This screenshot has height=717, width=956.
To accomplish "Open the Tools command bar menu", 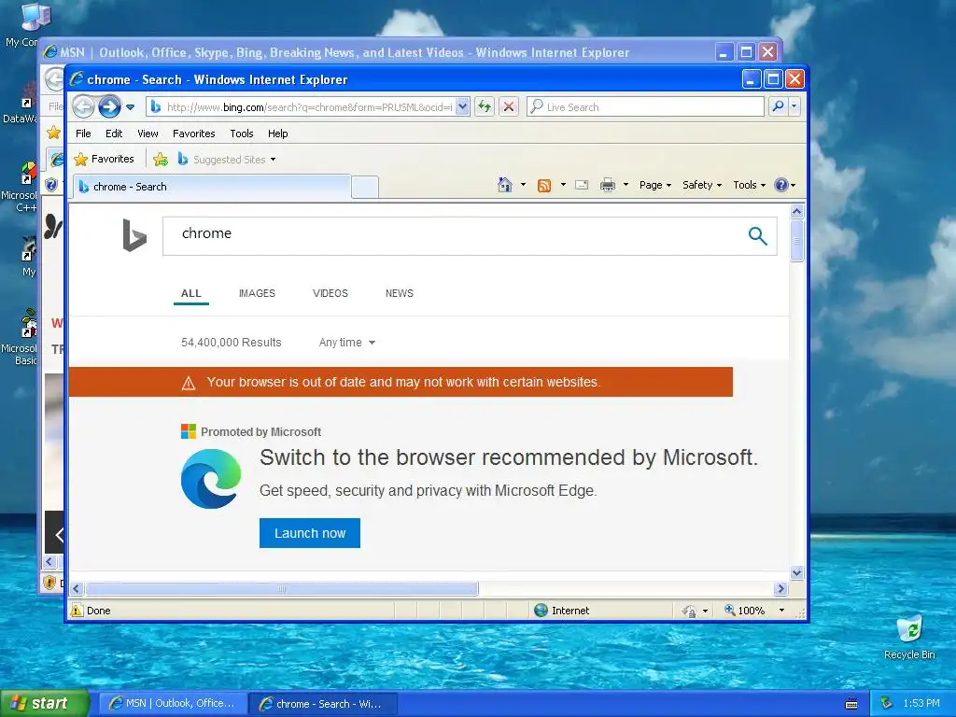I will (x=749, y=185).
